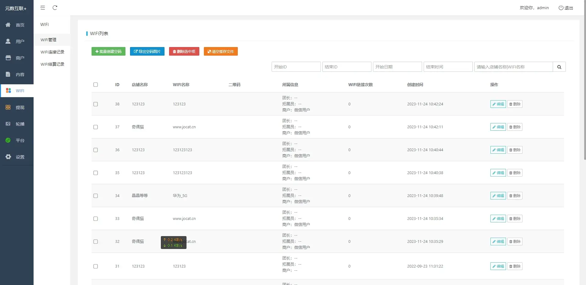Click the 编辑 button for row ID 37

[x=498, y=127]
